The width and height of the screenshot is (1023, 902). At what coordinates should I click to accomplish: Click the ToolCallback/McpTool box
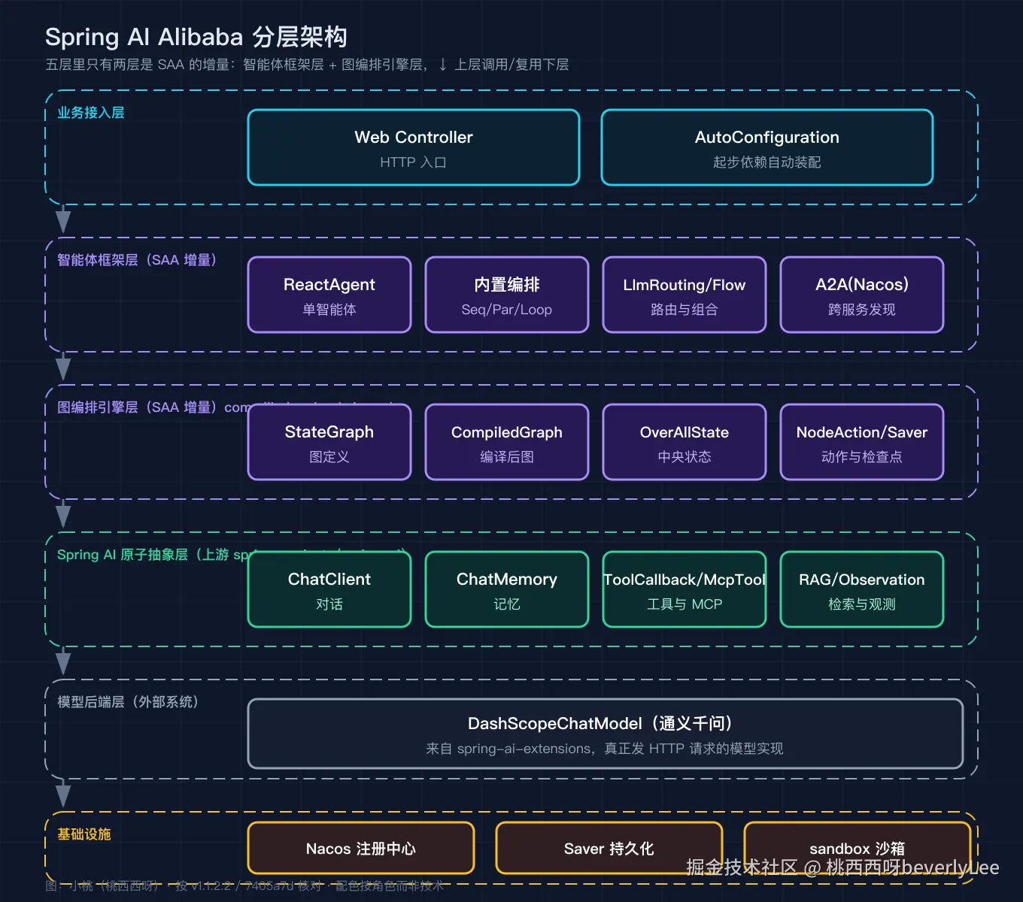point(685,589)
